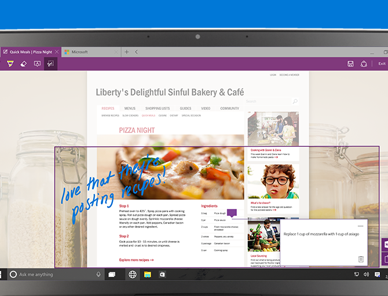Open Task View on taskbar
388x296 pixels.
112,275
